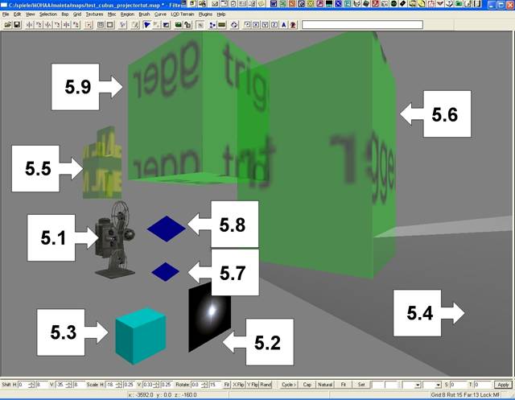Screen dimensions: 515x400
Task: Open the combo box beside the S field
Action: click(x=432, y=385)
